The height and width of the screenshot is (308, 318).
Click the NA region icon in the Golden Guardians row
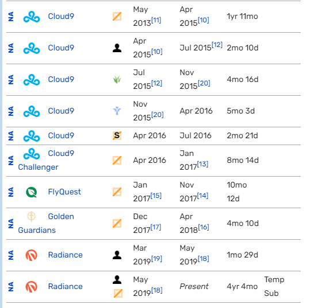pos(11,224)
